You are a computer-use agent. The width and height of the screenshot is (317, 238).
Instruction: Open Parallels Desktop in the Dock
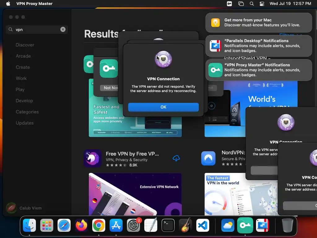263,225
